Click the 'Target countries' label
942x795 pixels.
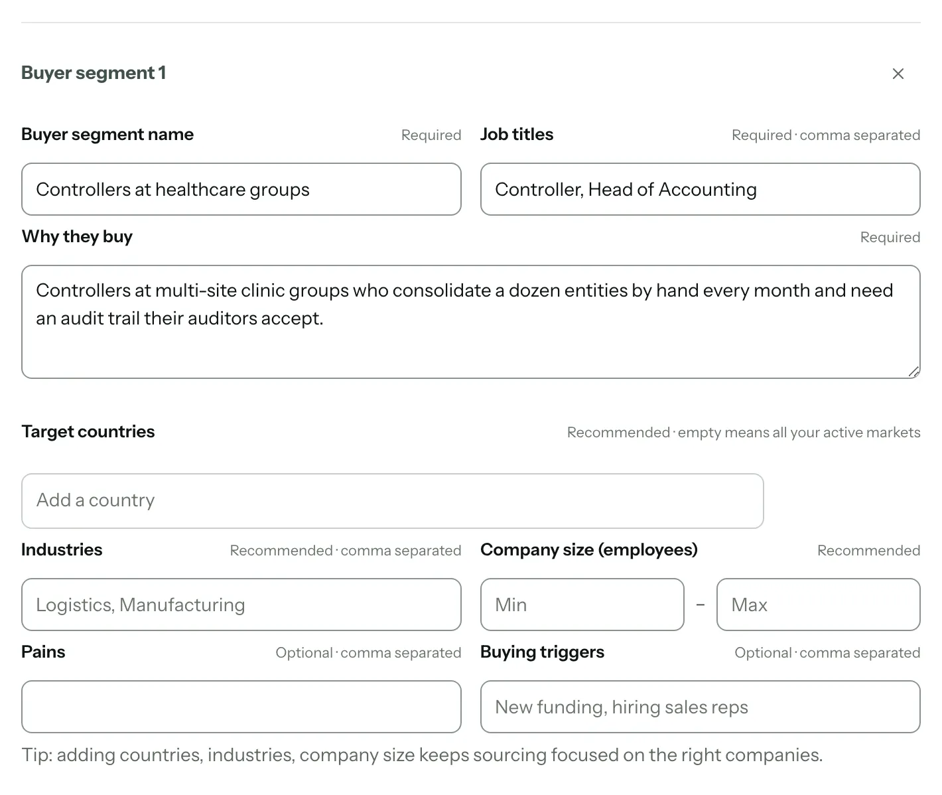click(x=88, y=431)
